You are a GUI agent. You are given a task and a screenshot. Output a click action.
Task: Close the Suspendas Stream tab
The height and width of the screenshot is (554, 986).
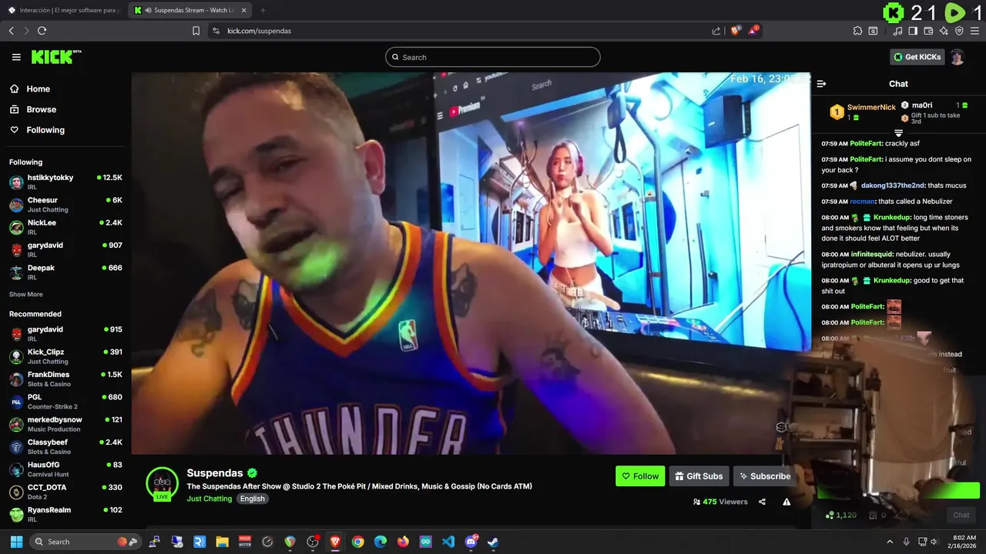(x=243, y=10)
